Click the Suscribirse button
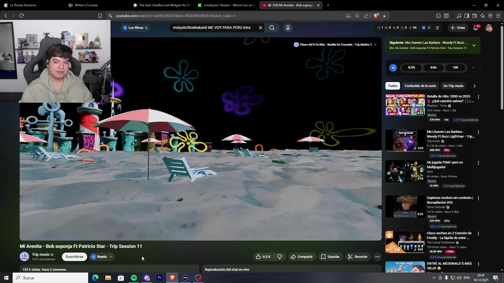The height and width of the screenshot is (283, 504). click(x=74, y=257)
